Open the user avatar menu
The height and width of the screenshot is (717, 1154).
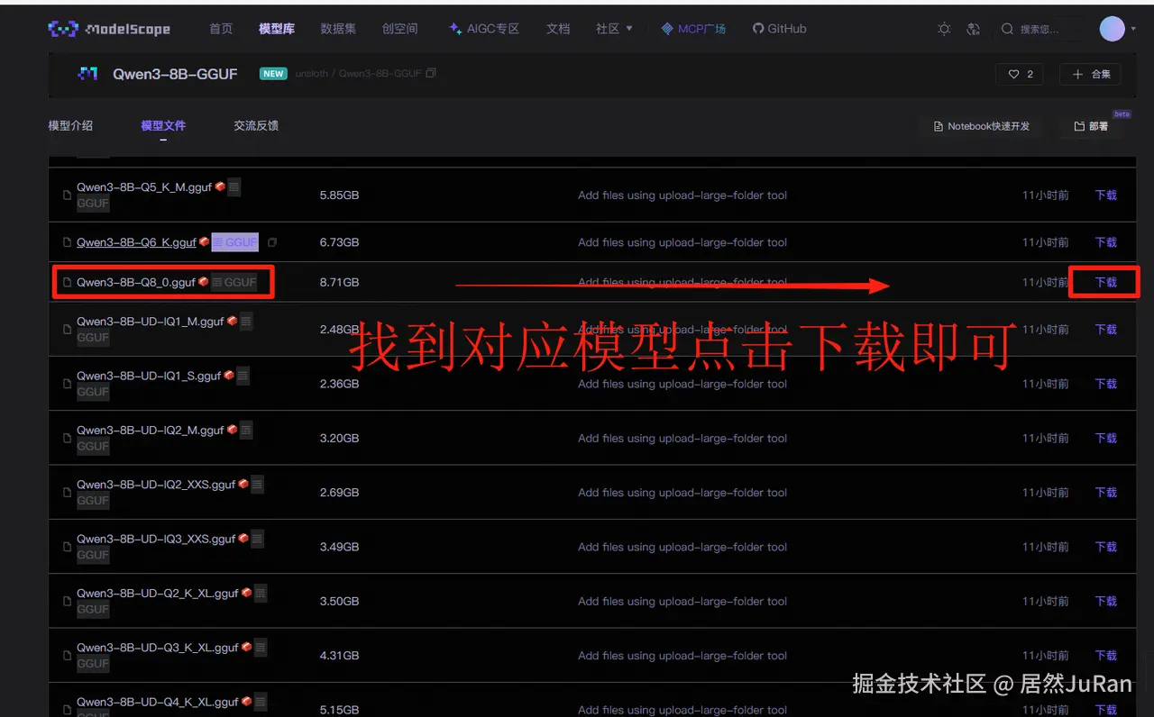(1112, 29)
